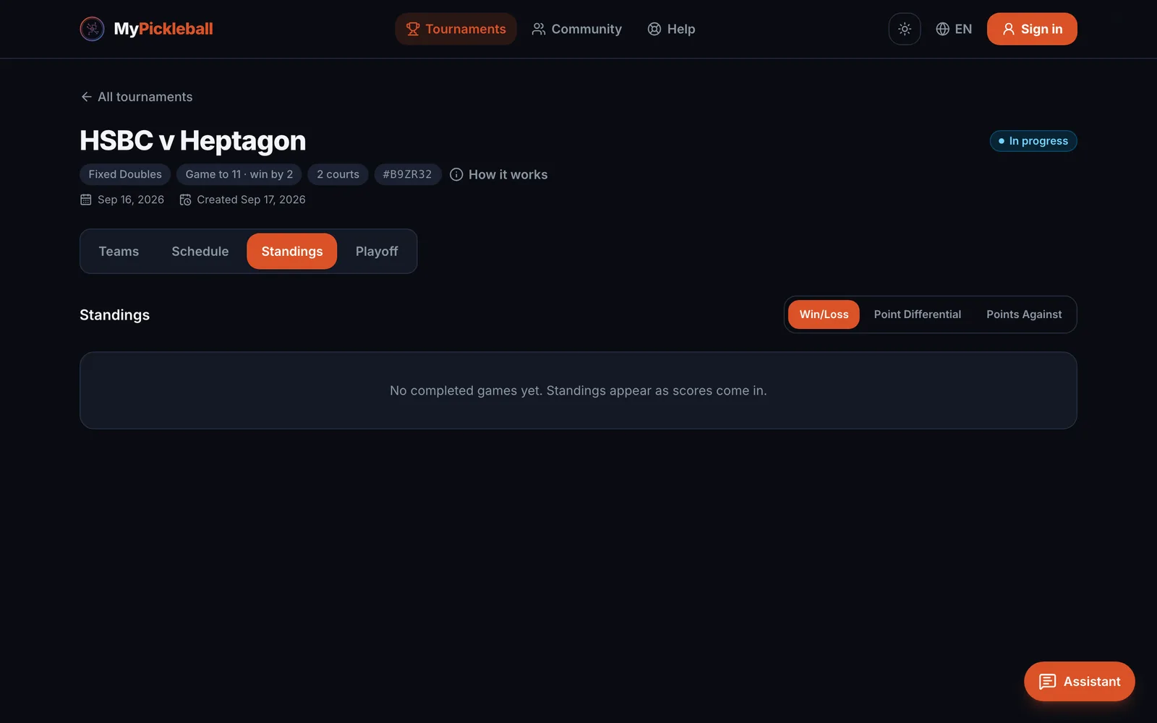Click the 2 courts tag

pyautogui.click(x=338, y=174)
